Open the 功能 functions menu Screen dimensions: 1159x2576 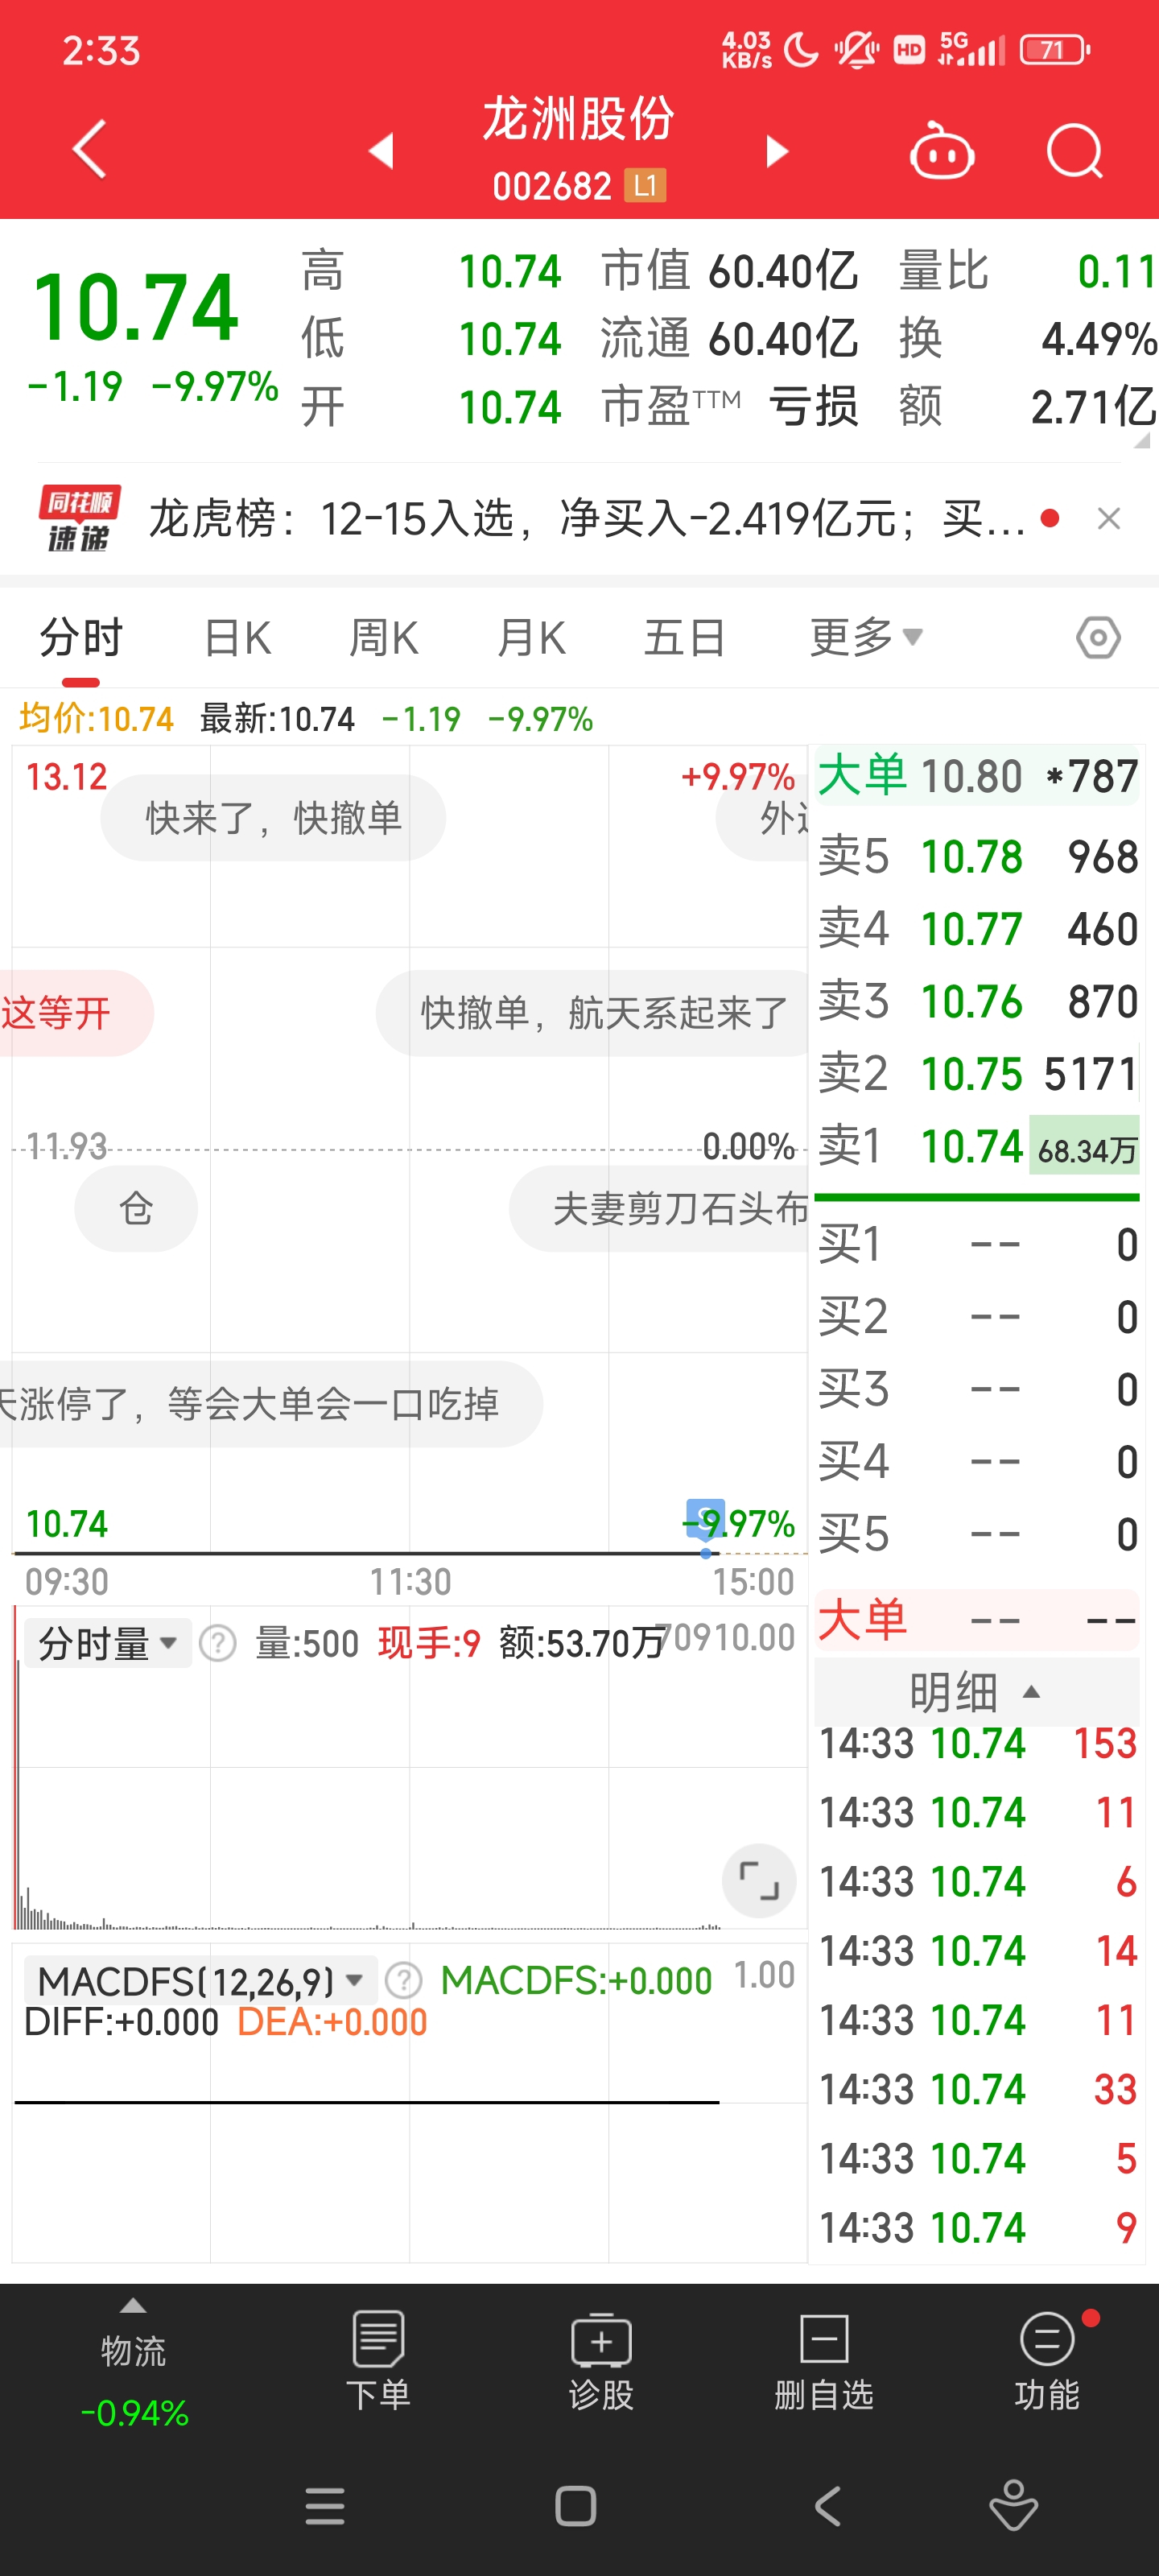tap(1047, 2360)
